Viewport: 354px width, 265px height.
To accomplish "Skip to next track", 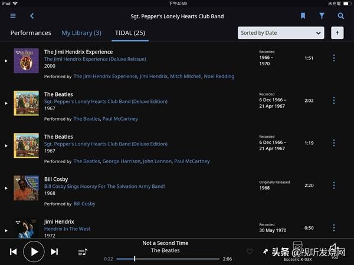I will coord(54,251).
